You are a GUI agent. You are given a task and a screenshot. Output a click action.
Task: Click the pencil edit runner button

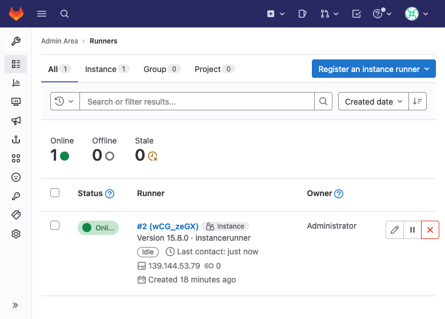point(395,230)
